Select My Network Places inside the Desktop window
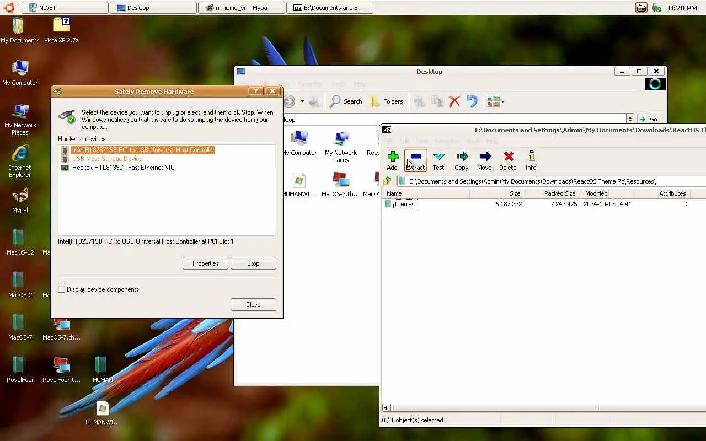706x441 pixels. click(x=341, y=147)
